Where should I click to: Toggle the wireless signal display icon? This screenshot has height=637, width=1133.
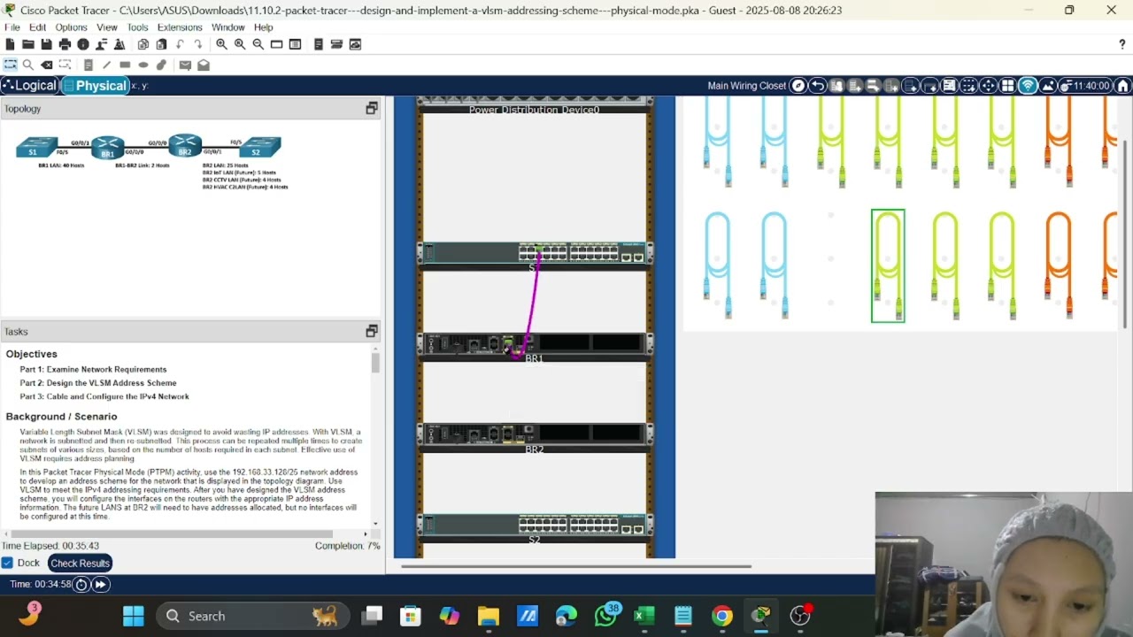tap(1027, 86)
